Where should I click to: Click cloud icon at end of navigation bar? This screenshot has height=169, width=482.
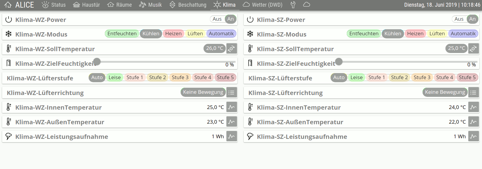pyautogui.click(x=307, y=5)
